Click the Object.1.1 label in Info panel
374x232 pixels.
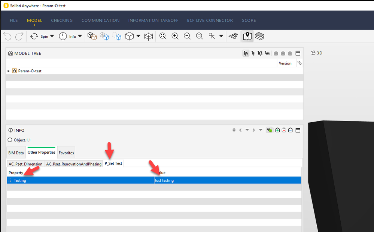pyautogui.click(x=22, y=140)
